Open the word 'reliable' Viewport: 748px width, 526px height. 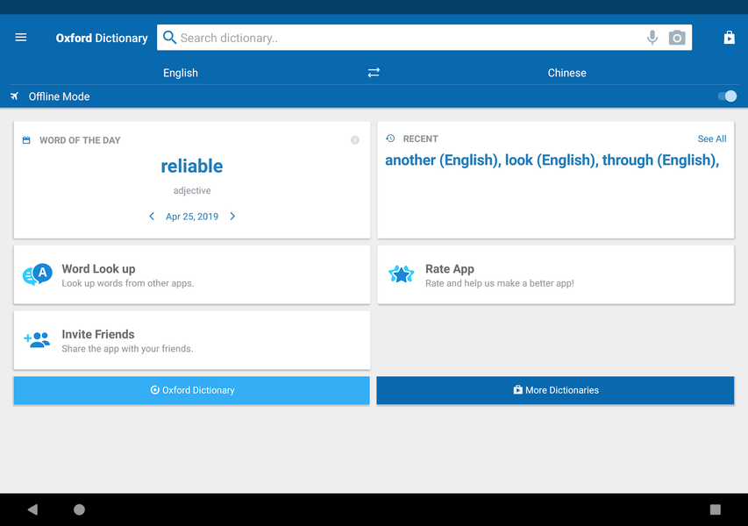[x=192, y=167]
